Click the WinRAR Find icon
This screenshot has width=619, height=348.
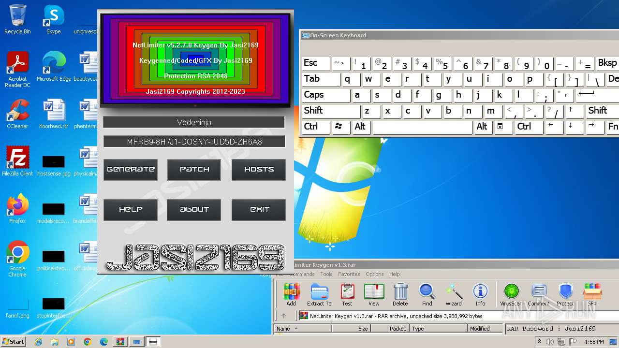(x=427, y=295)
